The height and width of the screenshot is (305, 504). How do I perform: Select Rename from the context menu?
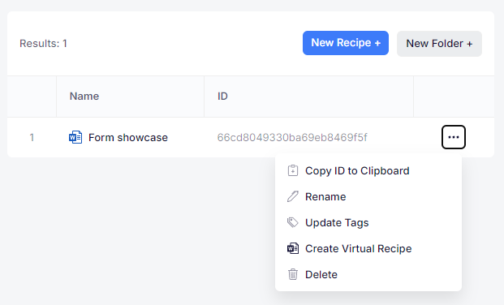tap(368, 196)
